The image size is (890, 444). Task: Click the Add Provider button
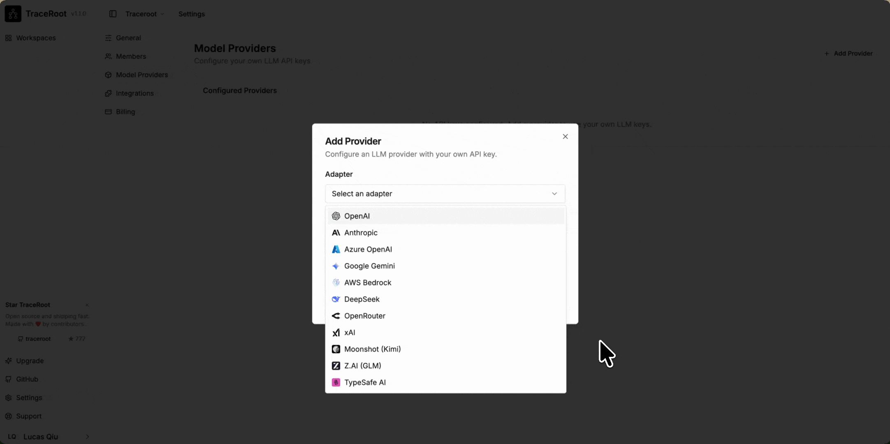849,53
